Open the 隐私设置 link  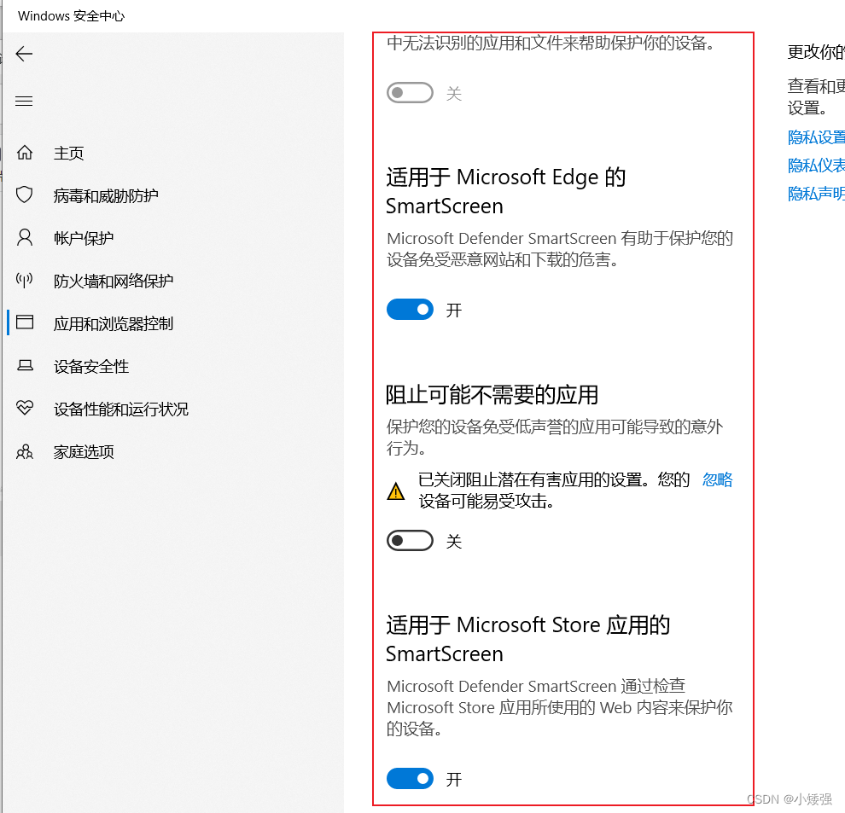point(816,137)
